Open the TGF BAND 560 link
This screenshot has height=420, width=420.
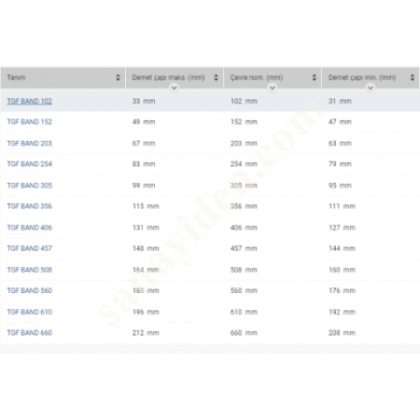point(30,290)
